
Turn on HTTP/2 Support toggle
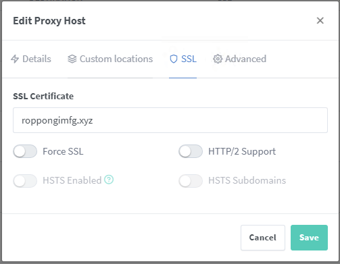[191, 151]
